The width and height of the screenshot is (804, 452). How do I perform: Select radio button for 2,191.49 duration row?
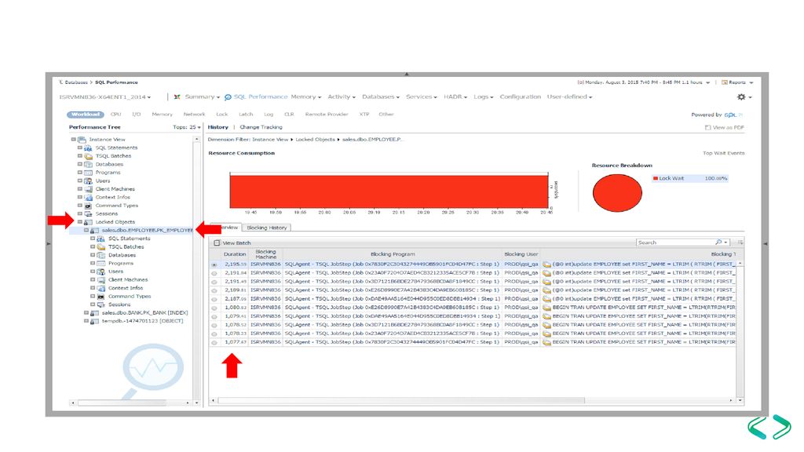pos(214,282)
